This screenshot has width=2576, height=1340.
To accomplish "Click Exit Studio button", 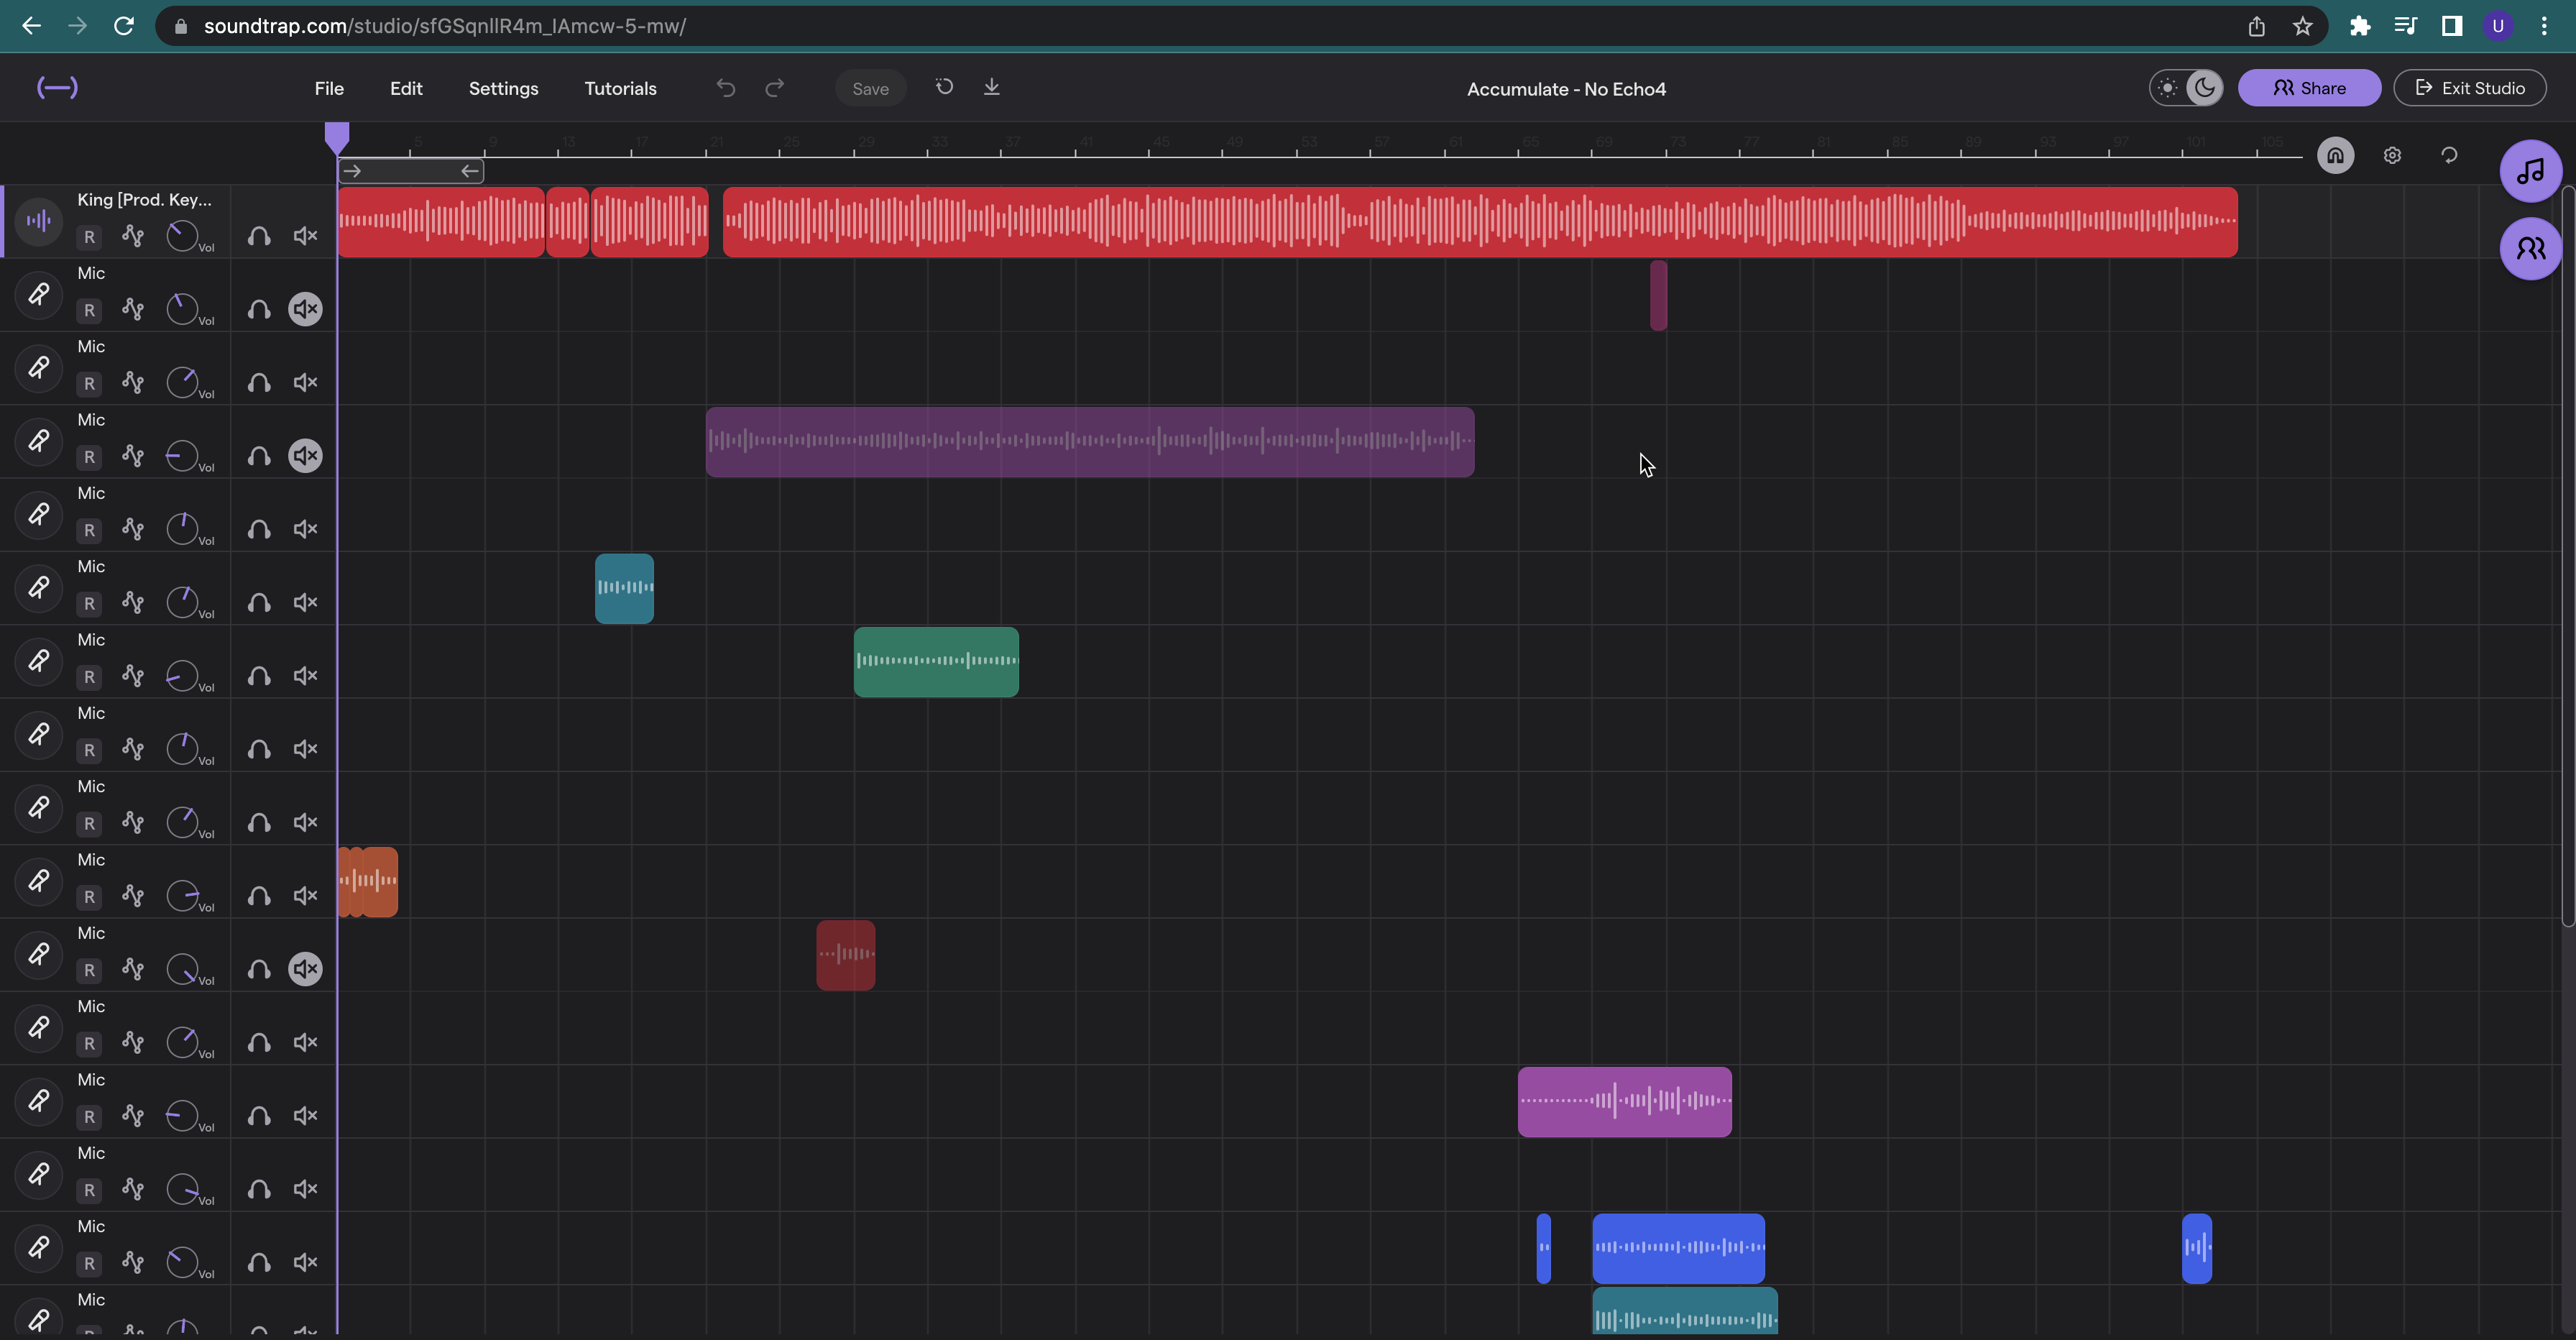I will [2469, 88].
